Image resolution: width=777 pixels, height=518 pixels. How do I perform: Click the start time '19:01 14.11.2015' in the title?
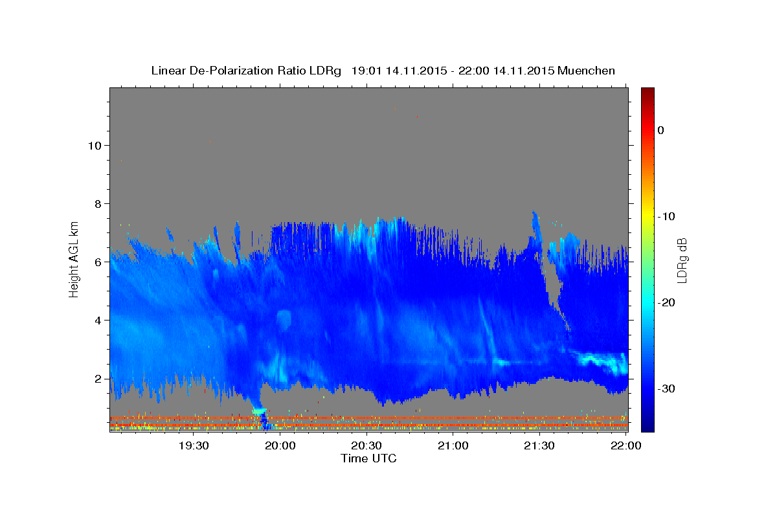(x=398, y=71)
